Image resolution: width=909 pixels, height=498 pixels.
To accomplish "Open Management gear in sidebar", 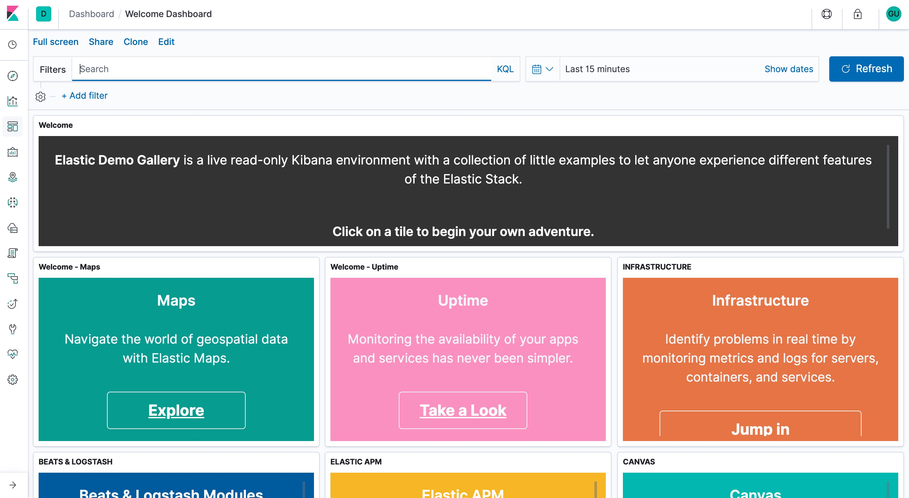I will coord(13,379).
